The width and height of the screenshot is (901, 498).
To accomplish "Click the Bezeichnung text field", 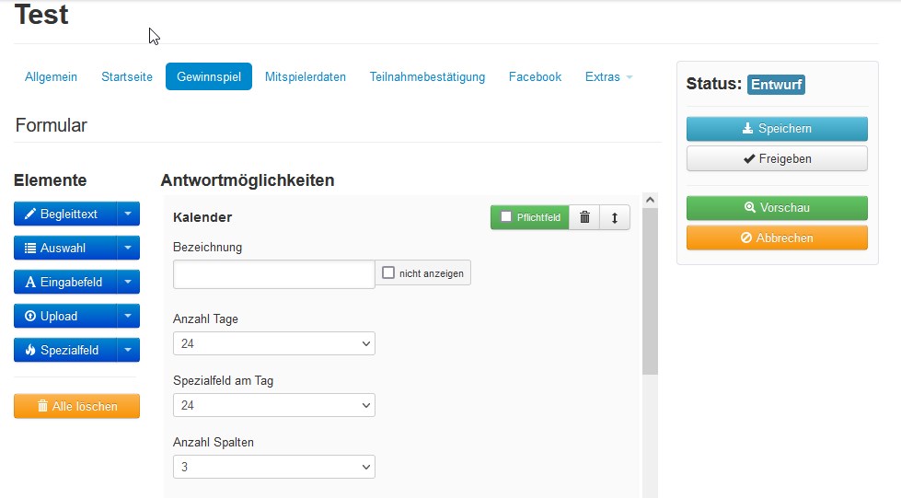I will click(x=273, y=273).
